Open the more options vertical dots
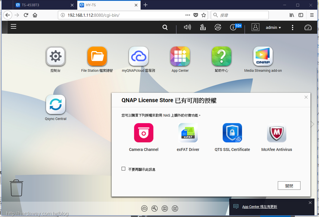This screenshot has height=217, width=319. (x=292, y=27)
